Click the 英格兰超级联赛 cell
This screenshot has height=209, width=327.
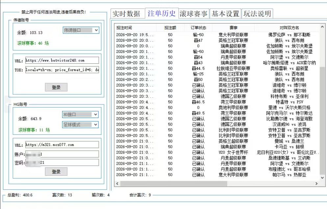pos(233,141)
